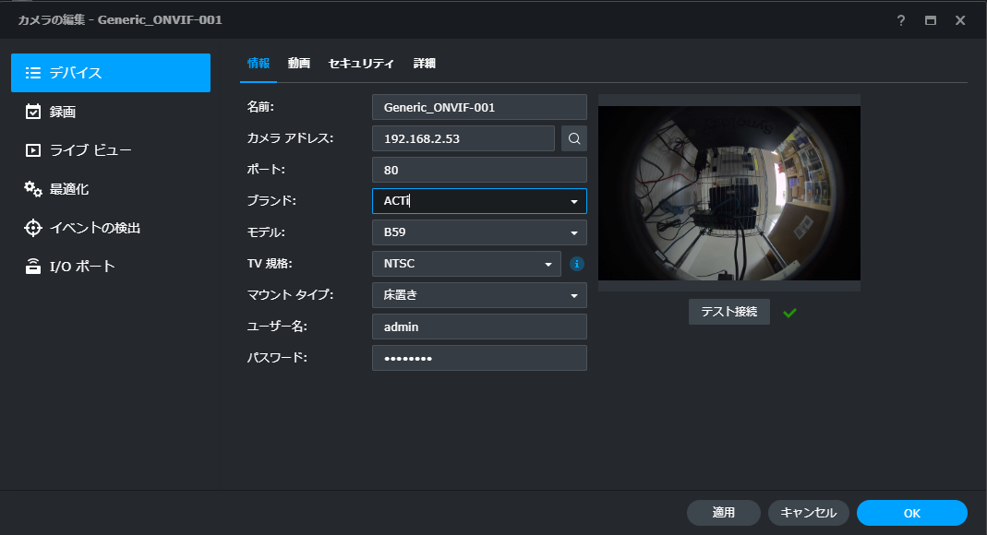Expand the ブランド dropdown arrow
This screenshot has height=535, width=987.
[574, 201]
